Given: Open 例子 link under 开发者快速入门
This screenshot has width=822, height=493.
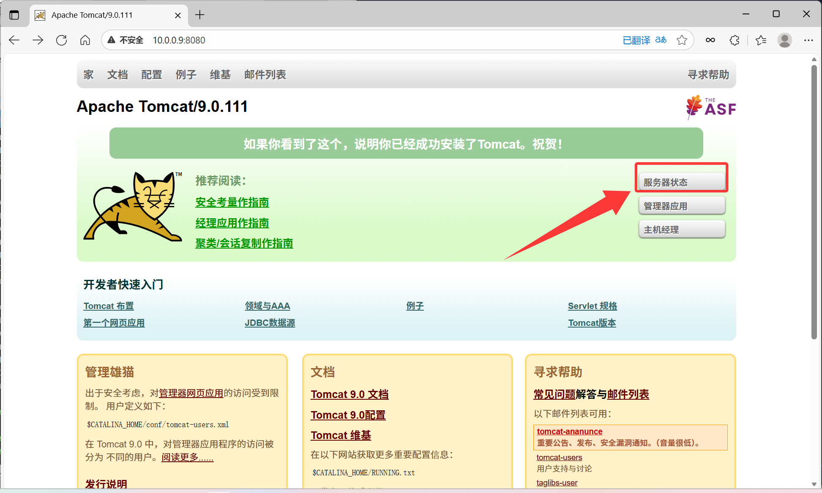Looking at the screenshot, I should (x=415, y=306).
